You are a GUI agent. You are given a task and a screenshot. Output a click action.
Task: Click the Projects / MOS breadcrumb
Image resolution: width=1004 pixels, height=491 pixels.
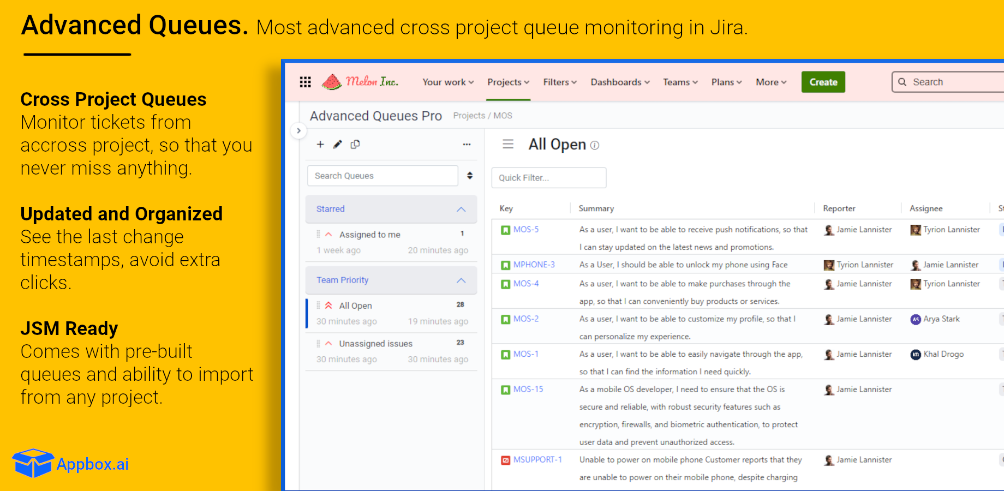click(x=482, y=116)
